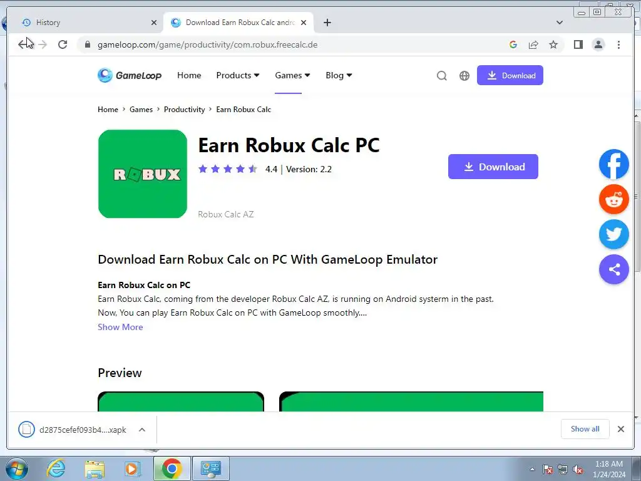Open the site search magnifier icon
The width and height of the screenshot is (641, 481).
pyautogui.click(x=441, y=76)
